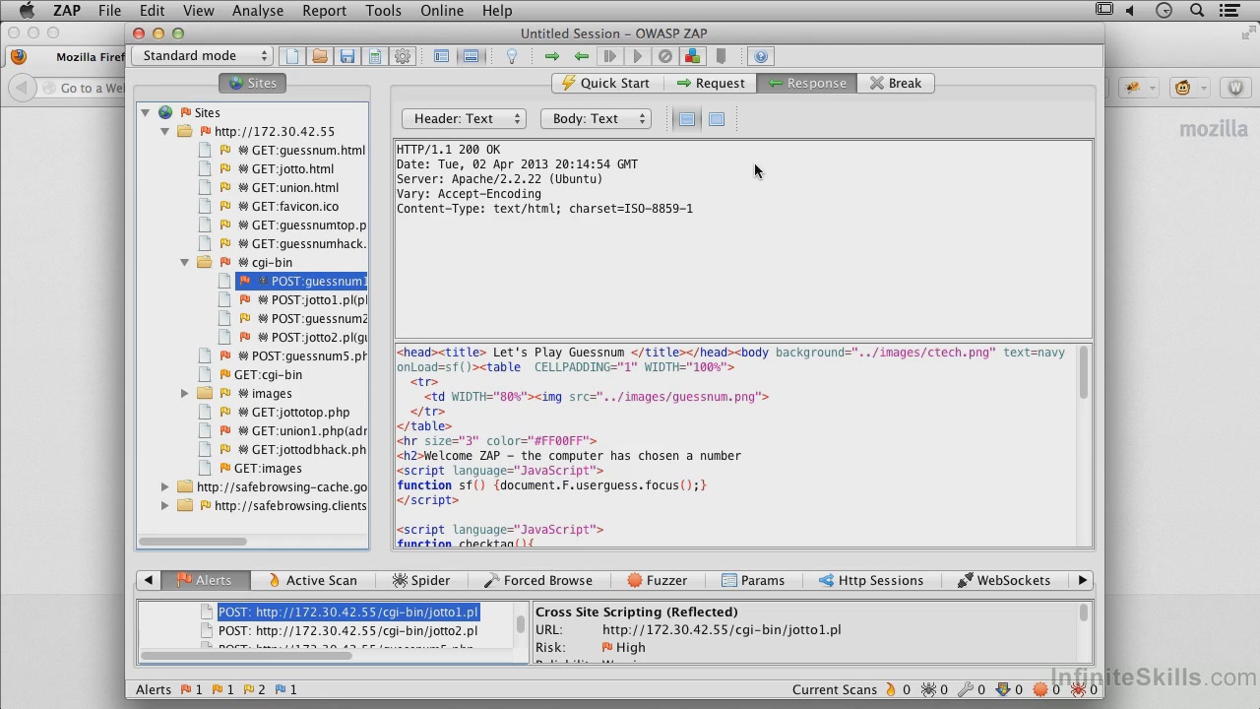Switch to the Response tab
This screenshot has height=709, width=1260.
click(806, 84)
